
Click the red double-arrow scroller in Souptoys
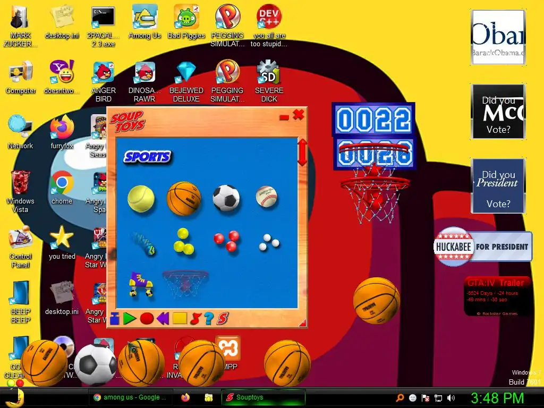click(x=302, y=152)
